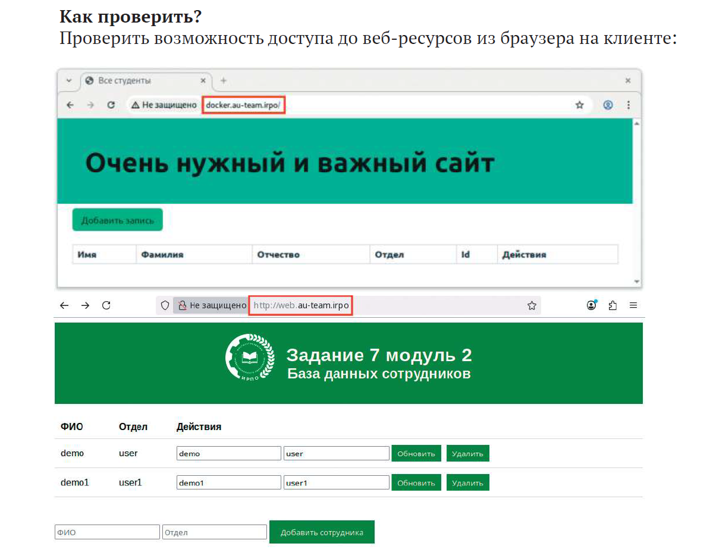Click the Chrome back arrow icon
Screen dimensions: 716x556
click(x=70, y=105)
